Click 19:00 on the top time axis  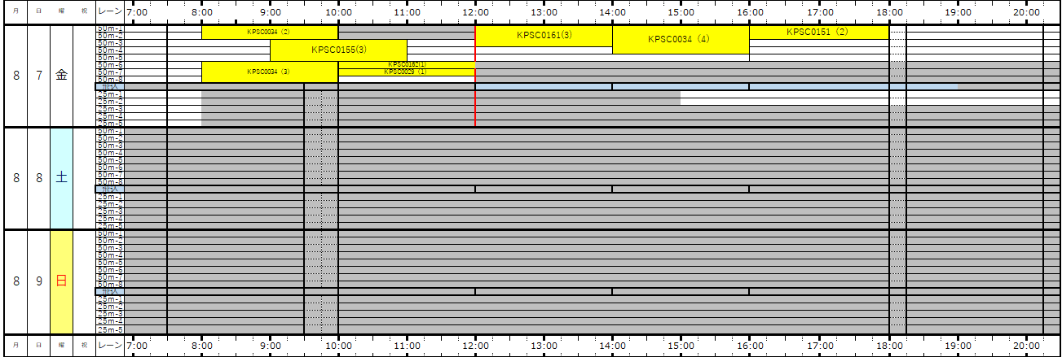[x=958, y=12]
